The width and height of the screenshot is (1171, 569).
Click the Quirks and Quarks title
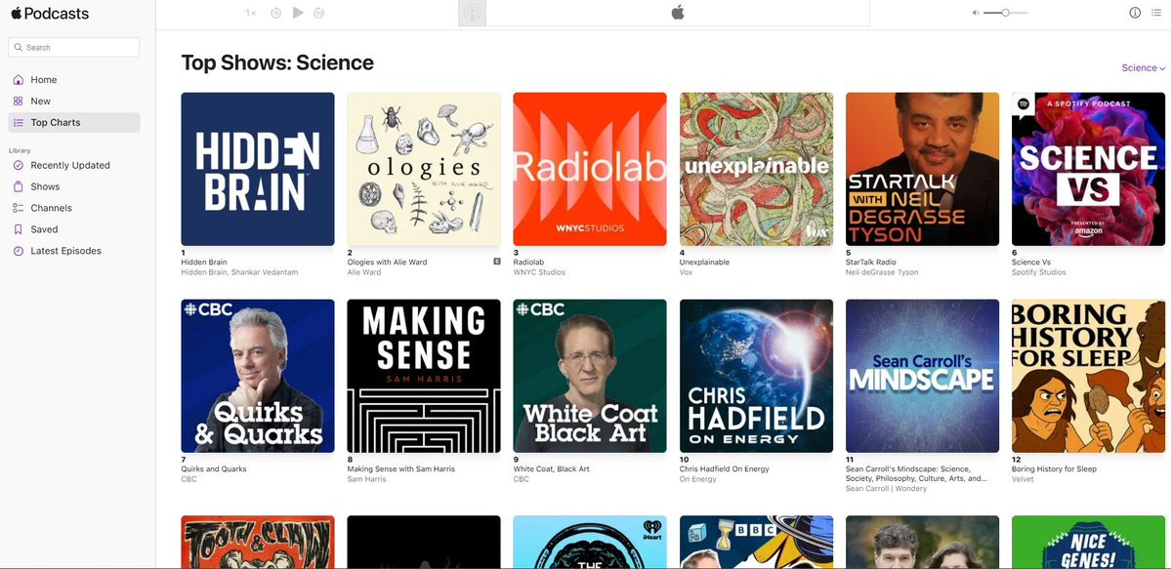point(214,468)
